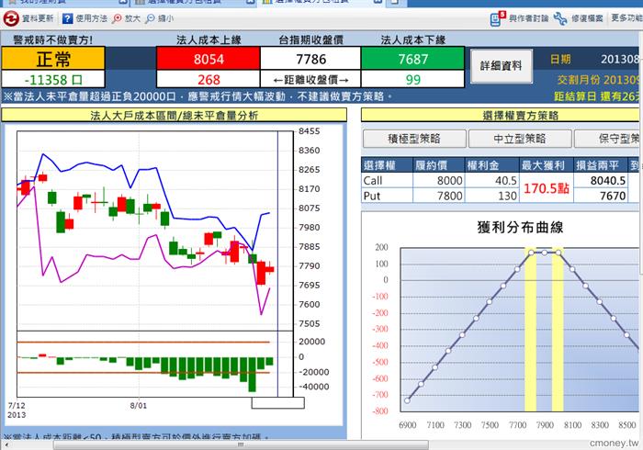Select the 中立型策略 strategy button
This screenshot has width=643, height=450.
click(x=520, y=139)
